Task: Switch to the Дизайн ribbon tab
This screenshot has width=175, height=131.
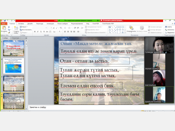Action: coord(30,24)
